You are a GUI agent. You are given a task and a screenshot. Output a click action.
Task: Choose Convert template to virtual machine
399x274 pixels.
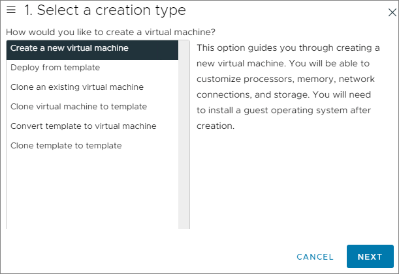[x=83, y=126]
